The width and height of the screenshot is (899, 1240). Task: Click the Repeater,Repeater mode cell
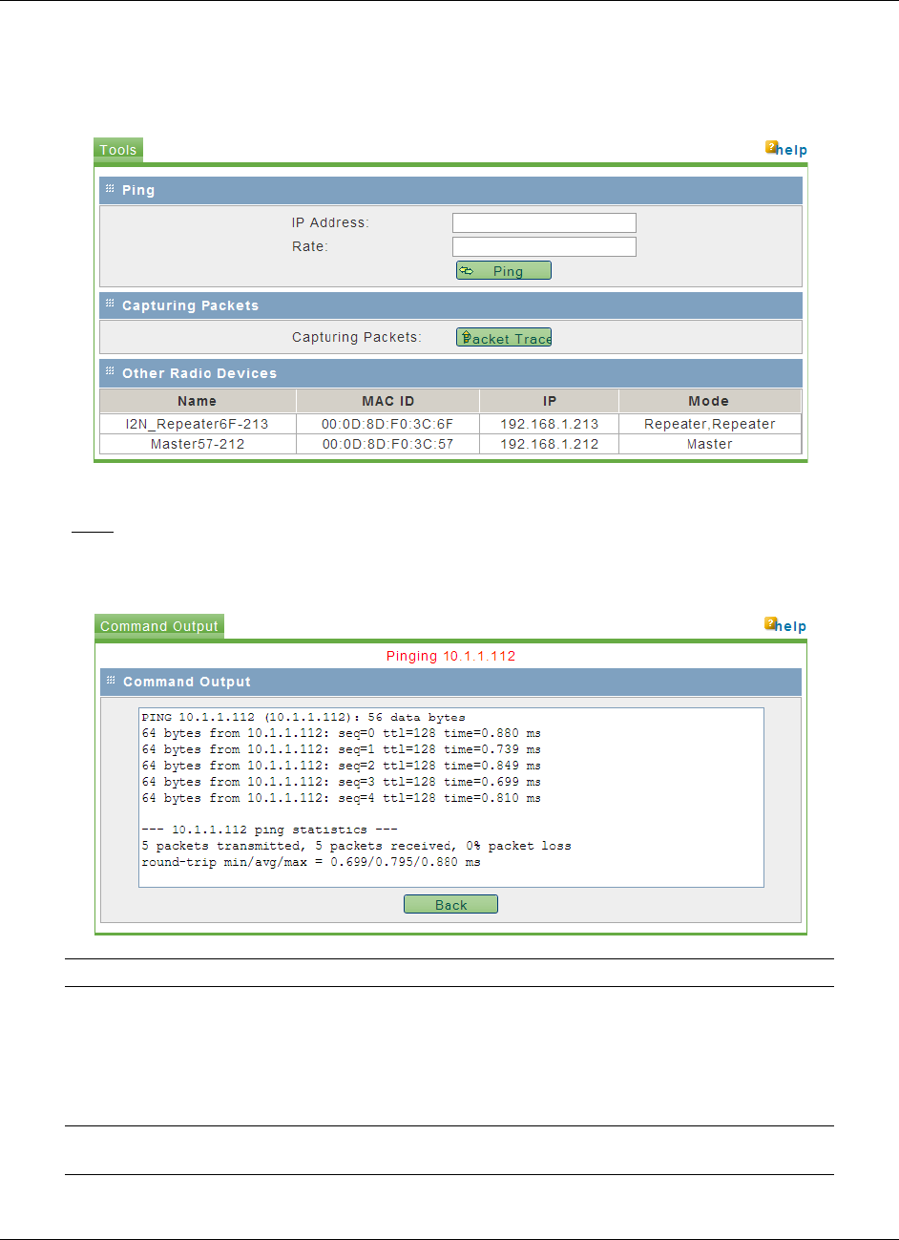[x=709, y=424]
